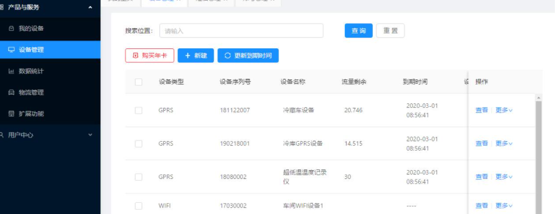Click the 超低温温度记录仪 name cell
This screenshot has height=214, width=556.
(304, 177)
